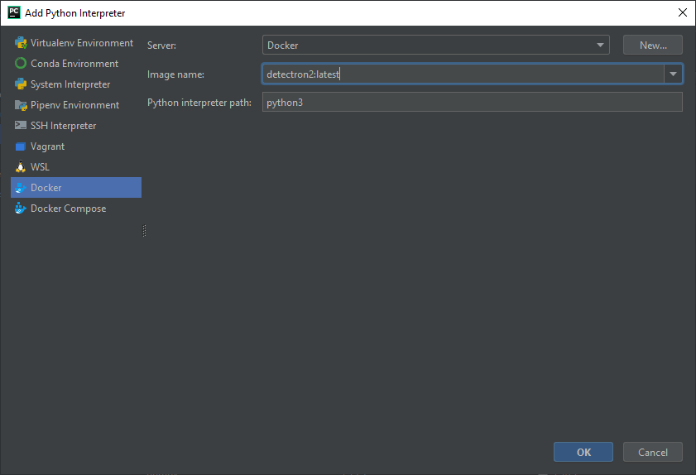696x475 pixels.
Task: Click the WSL penguin icon
Action: click(x=21, y=167)
